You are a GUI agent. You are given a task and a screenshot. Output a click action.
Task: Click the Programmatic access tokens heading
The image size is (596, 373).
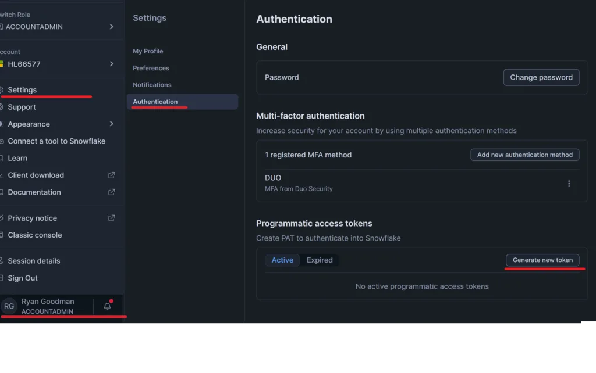click(314, 224)
